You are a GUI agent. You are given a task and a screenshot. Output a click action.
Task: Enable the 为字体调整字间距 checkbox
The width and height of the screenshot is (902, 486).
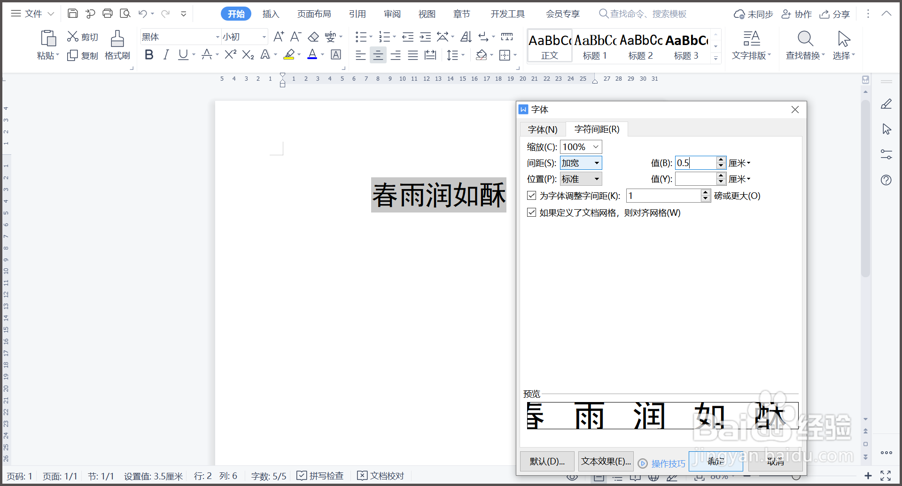[531, 196]
